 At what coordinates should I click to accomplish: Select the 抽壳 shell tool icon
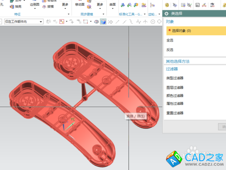tap(12, 7)
